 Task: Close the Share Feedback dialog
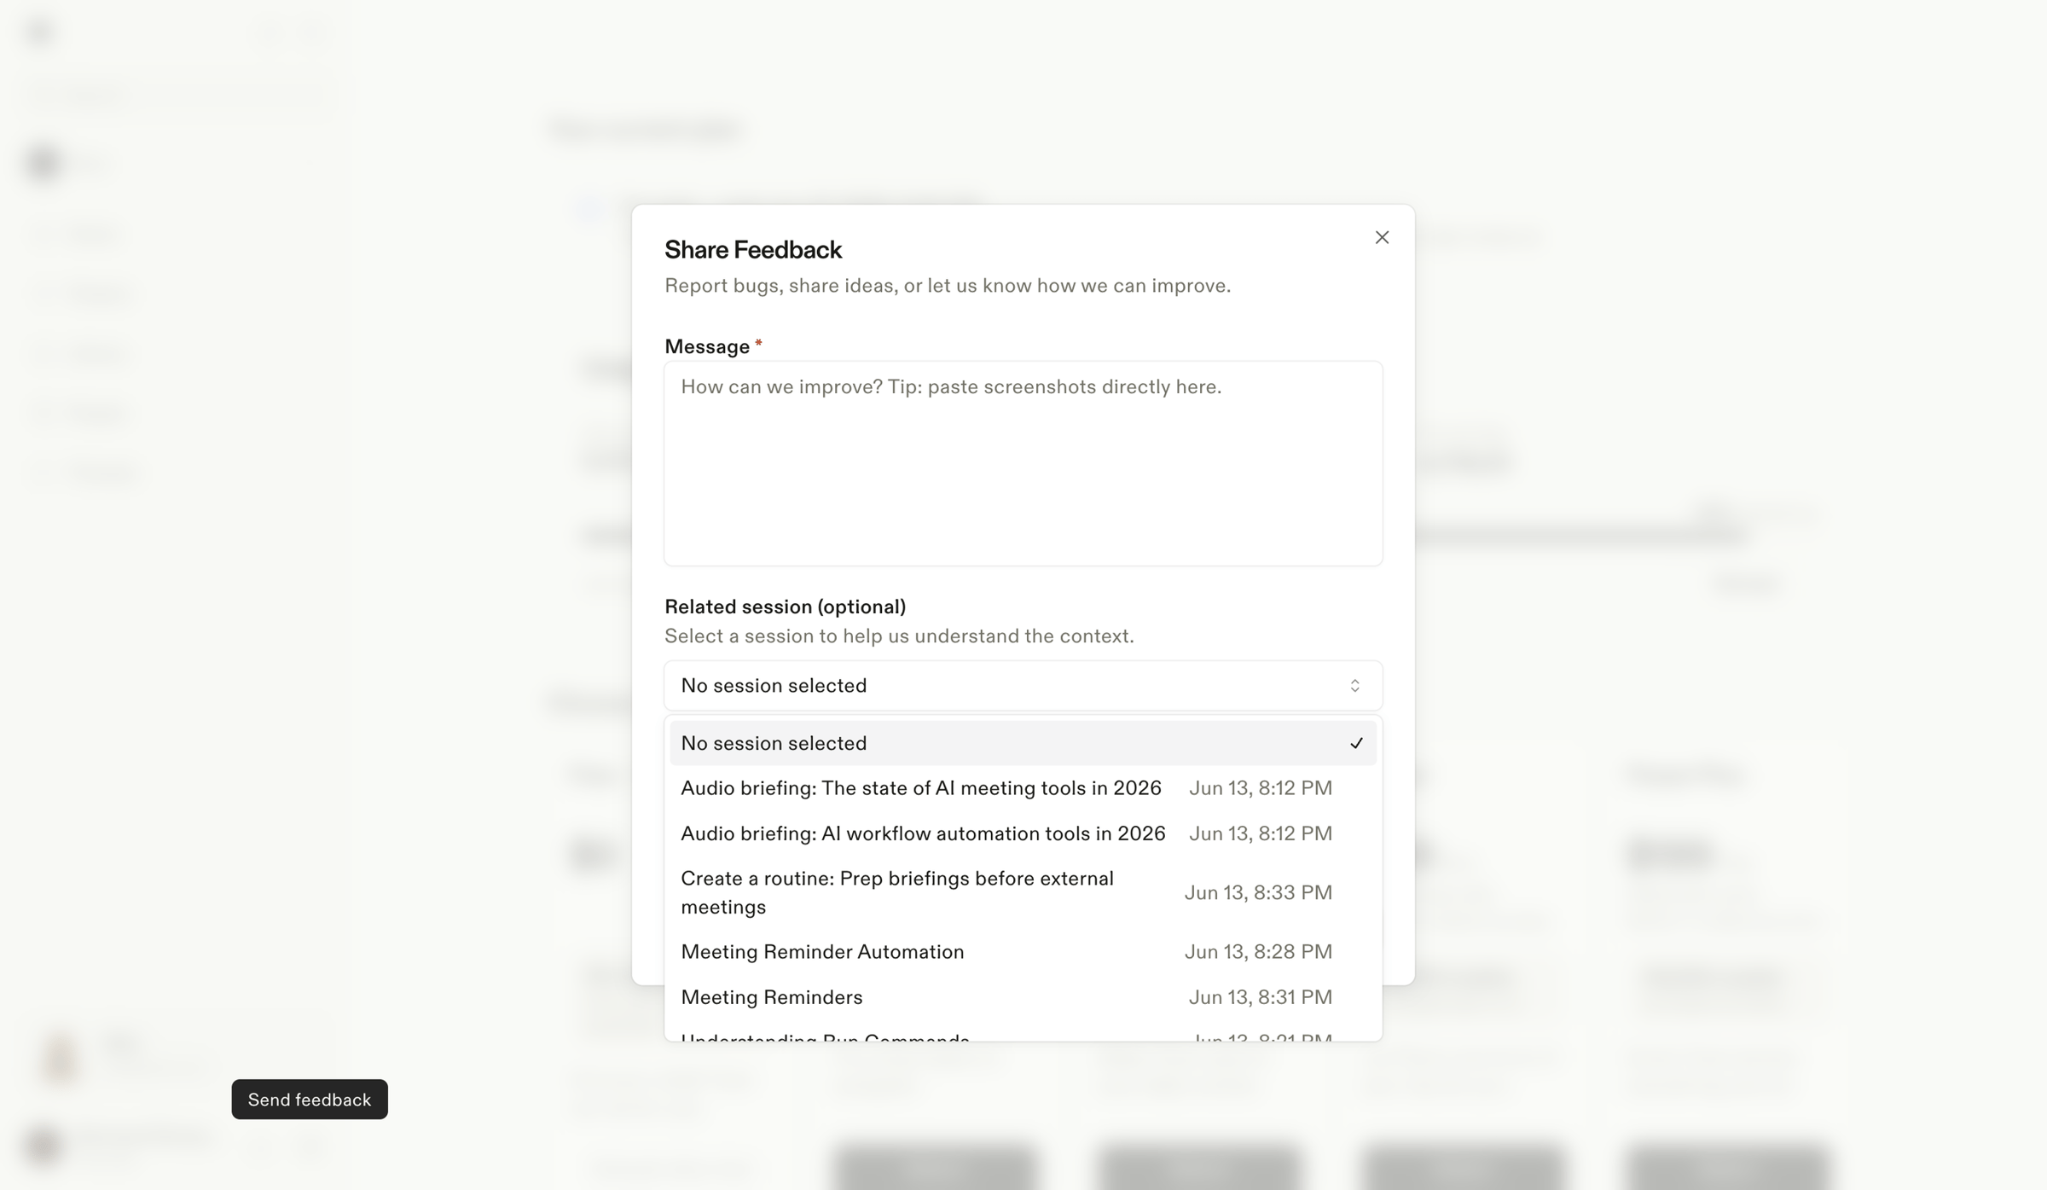pos(1382,237)
